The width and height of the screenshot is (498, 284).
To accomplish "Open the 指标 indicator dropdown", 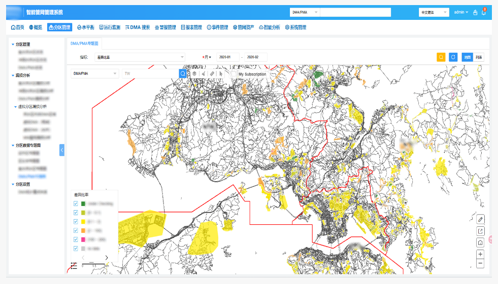I will pyautogui.click(x=140, y=57).
